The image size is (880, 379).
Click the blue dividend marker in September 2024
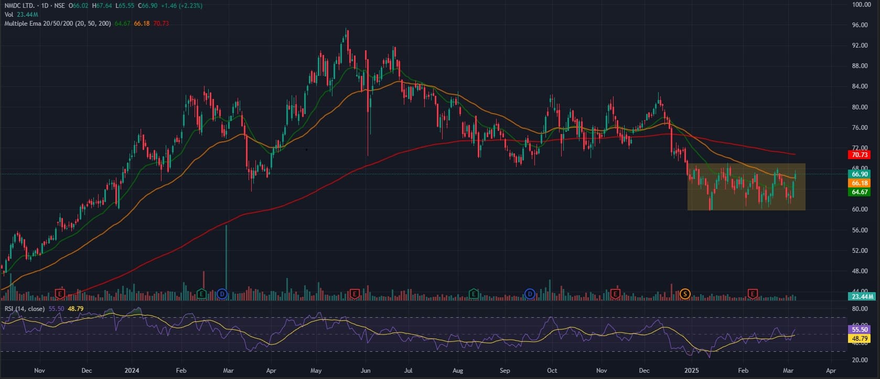point(530,294)
